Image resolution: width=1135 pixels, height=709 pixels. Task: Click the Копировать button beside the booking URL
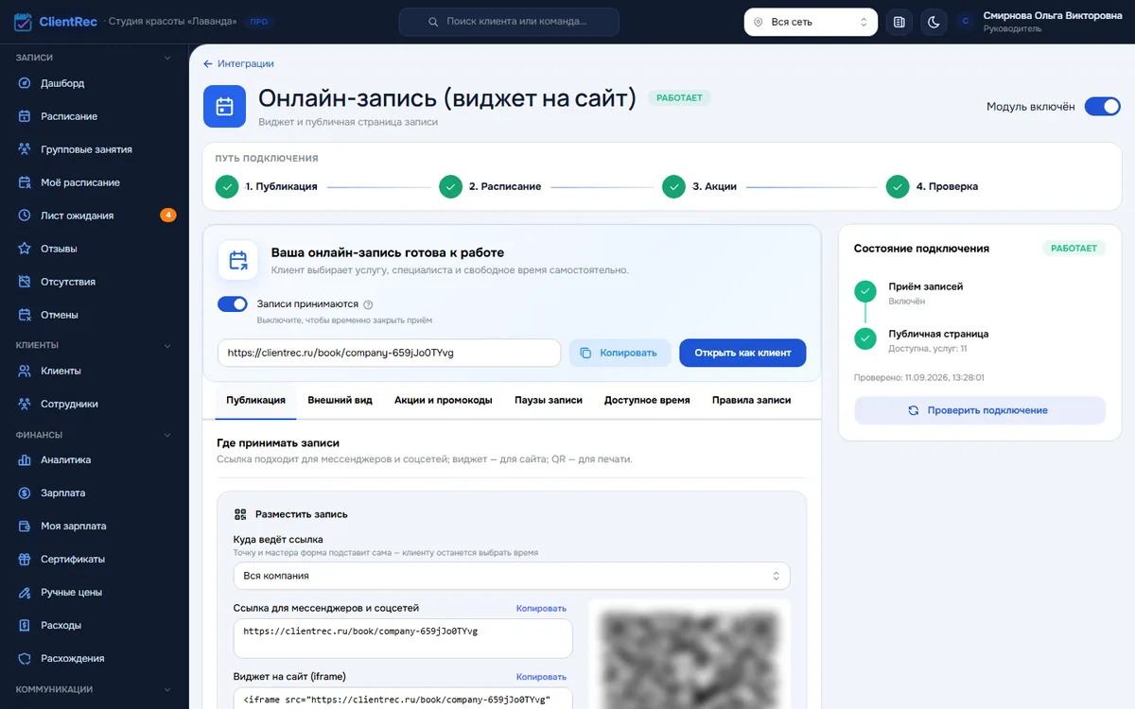click(x=620, y=353)
